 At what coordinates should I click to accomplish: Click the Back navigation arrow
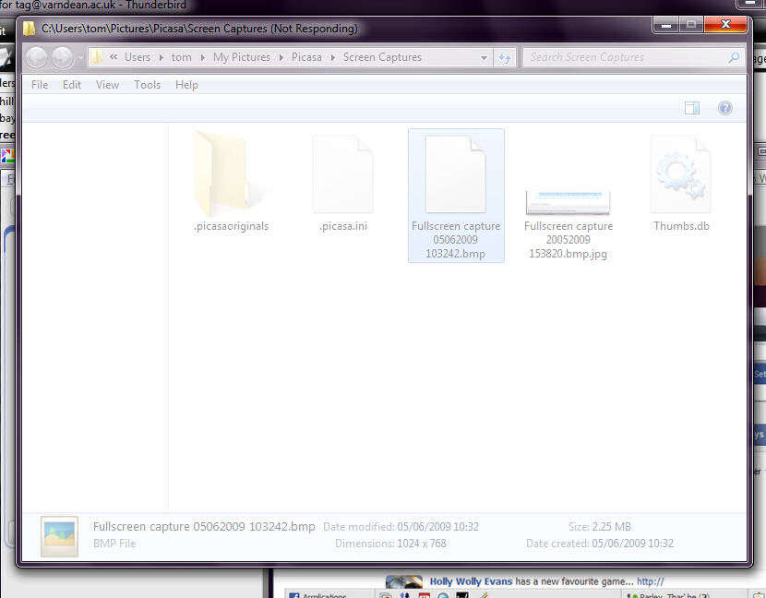click(x=37, y=58)
